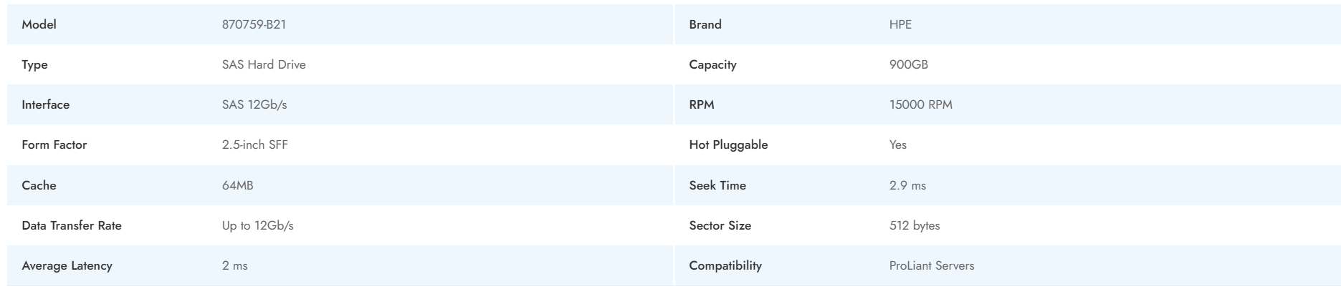Select the 15000 RPM value
Screen dimensions: 1341x299
point(920,104)
